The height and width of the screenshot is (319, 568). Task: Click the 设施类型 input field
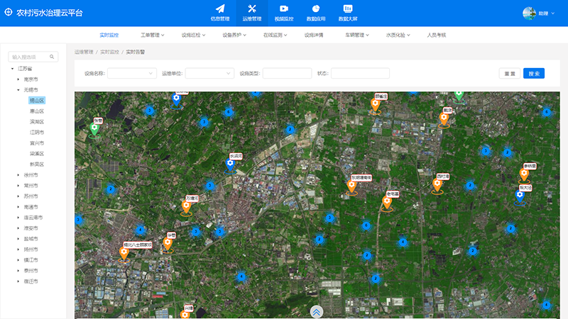click(287, 73)
